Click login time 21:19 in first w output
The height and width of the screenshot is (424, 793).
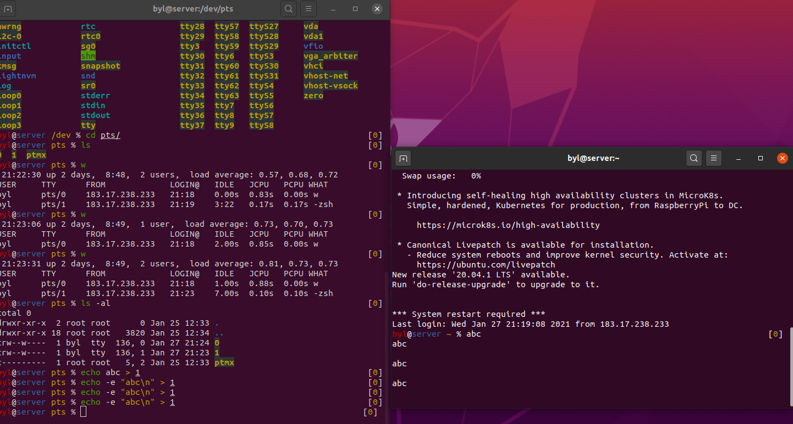pos(182,204)
